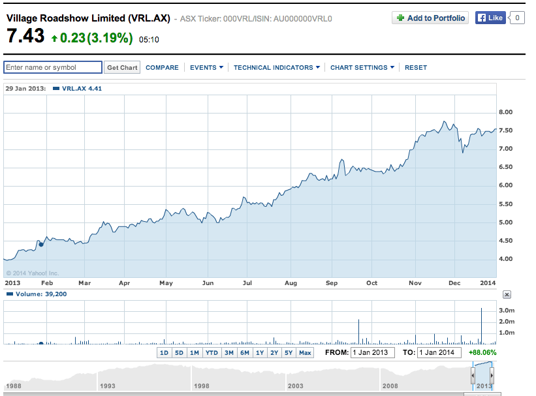Viewport: 536px width, 396px height.
Task: Click the Facebook like count bubble
Action: coord(517,18)
